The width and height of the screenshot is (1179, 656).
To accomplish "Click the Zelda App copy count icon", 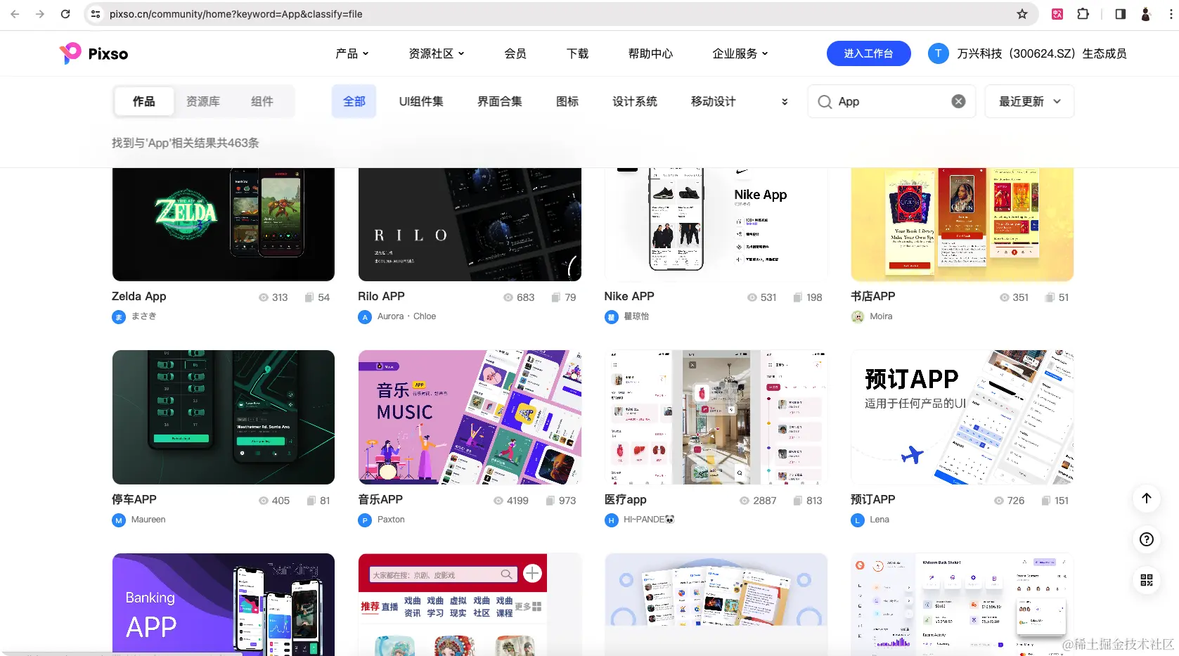I will coord(309,297).
